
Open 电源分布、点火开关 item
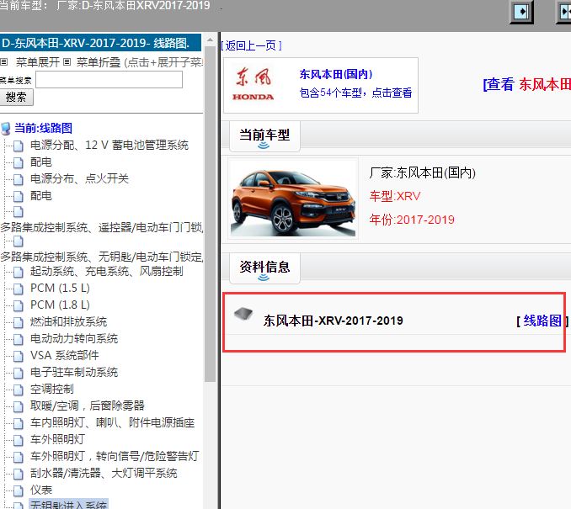pyautogui.click(x=79, y=178)
